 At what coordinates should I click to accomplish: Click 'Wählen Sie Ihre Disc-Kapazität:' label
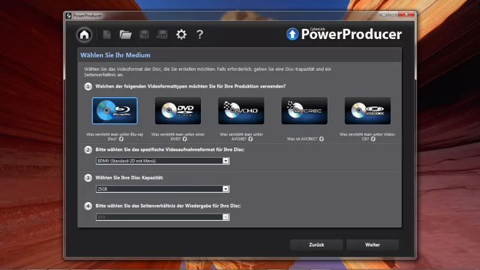click(x=130, y=178)
